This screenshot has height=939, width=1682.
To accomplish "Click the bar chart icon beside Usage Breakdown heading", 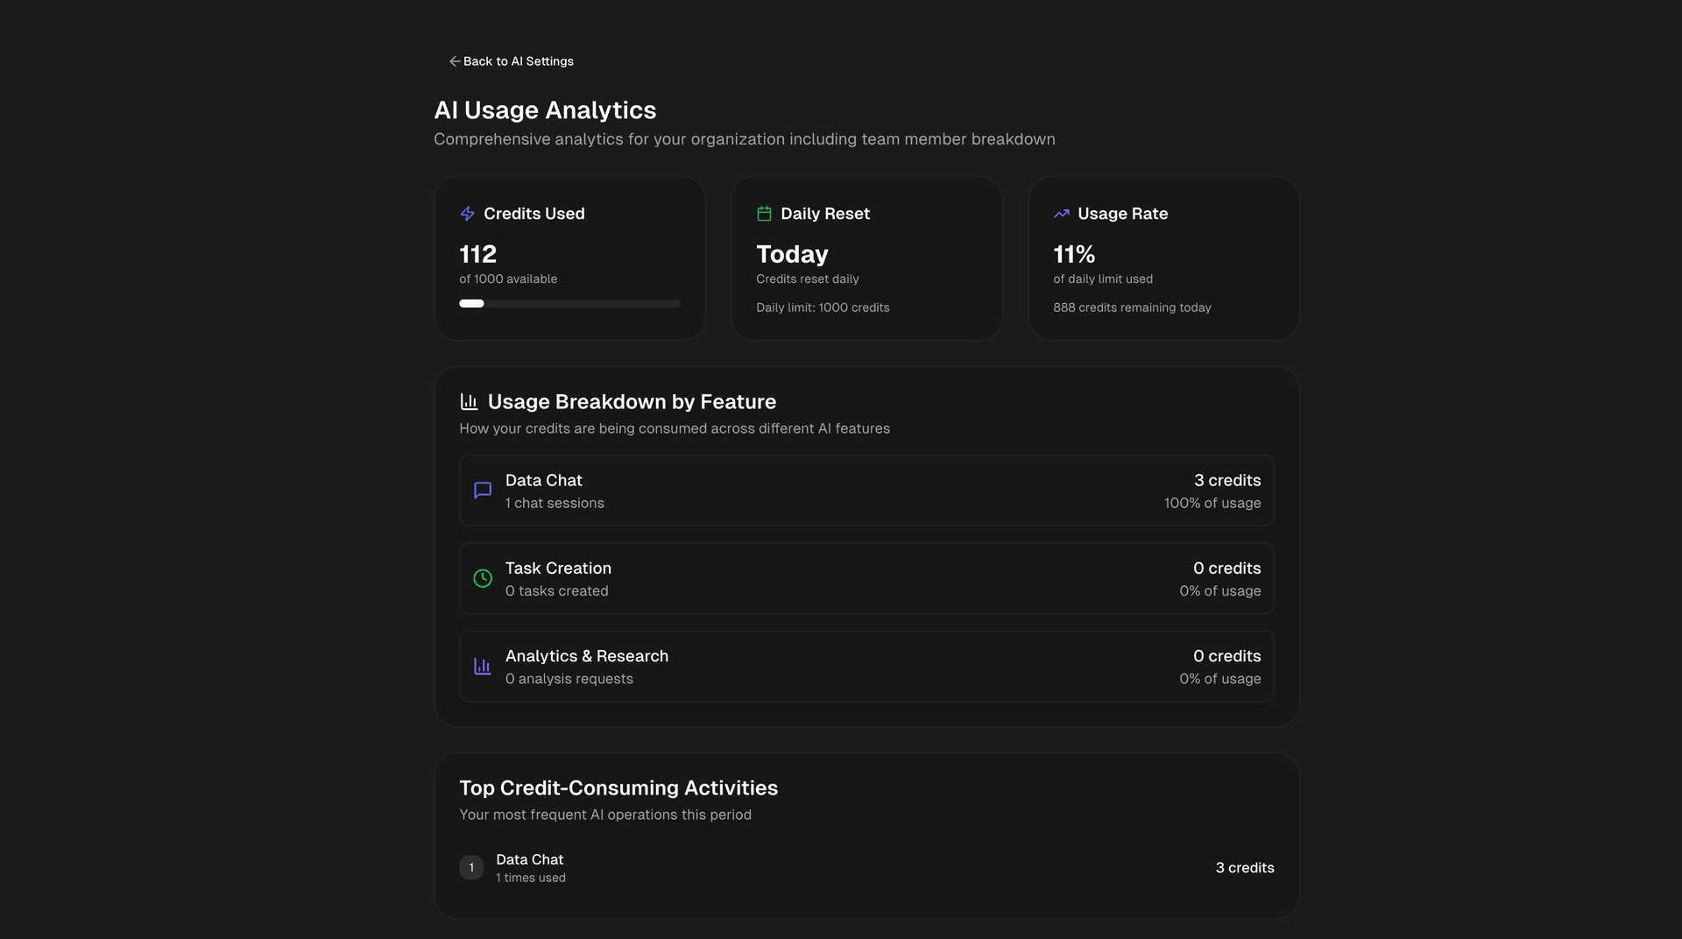I will [469, 401].
